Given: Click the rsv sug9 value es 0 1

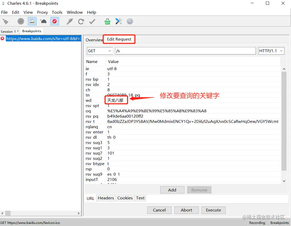Looking at the screenshot, I should [x=113, y=174].
